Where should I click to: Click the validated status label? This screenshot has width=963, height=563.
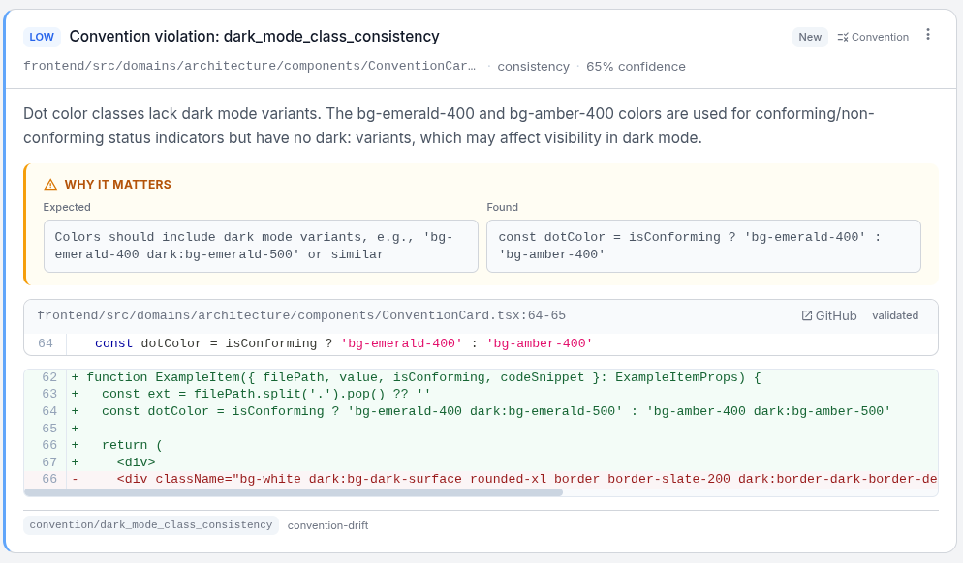(893, 315)
